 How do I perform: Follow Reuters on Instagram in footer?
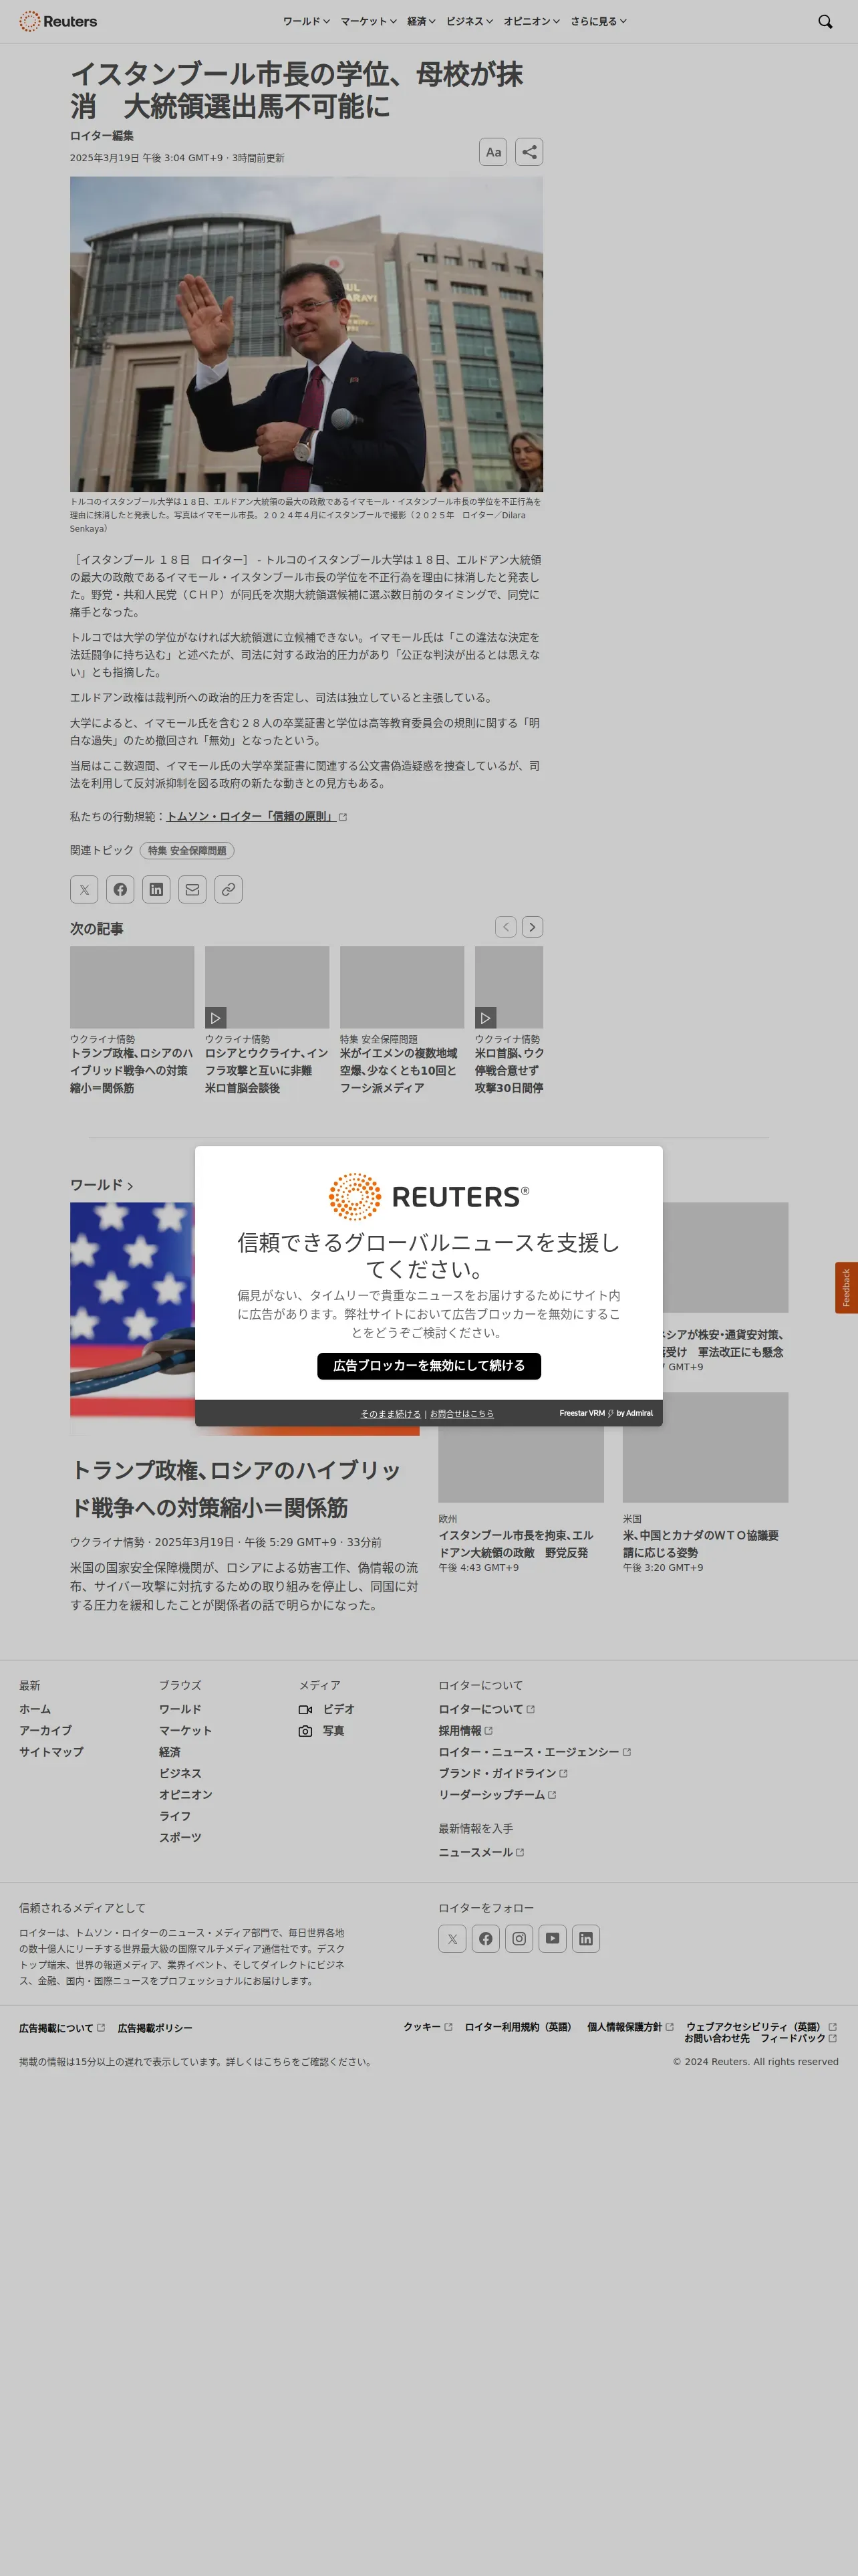click(519, 1938)
